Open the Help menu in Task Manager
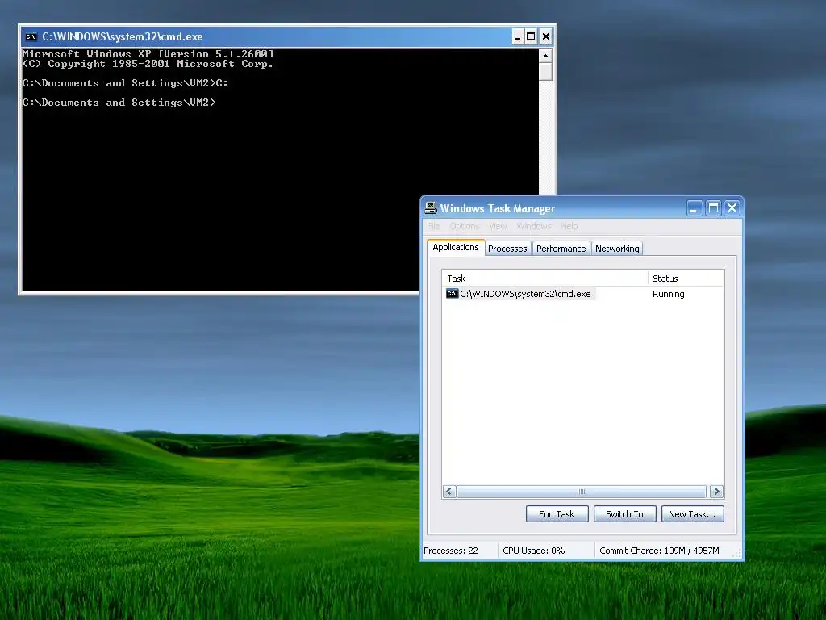 tap(569, 226)
